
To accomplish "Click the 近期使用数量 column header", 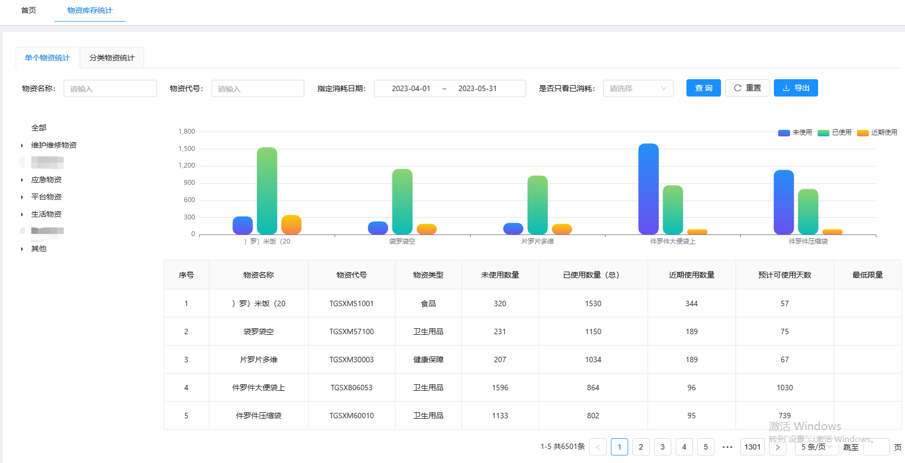I will (692, 275).
